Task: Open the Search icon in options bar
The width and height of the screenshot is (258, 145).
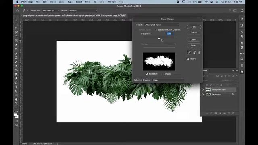Action: click(x=230, y=10)
